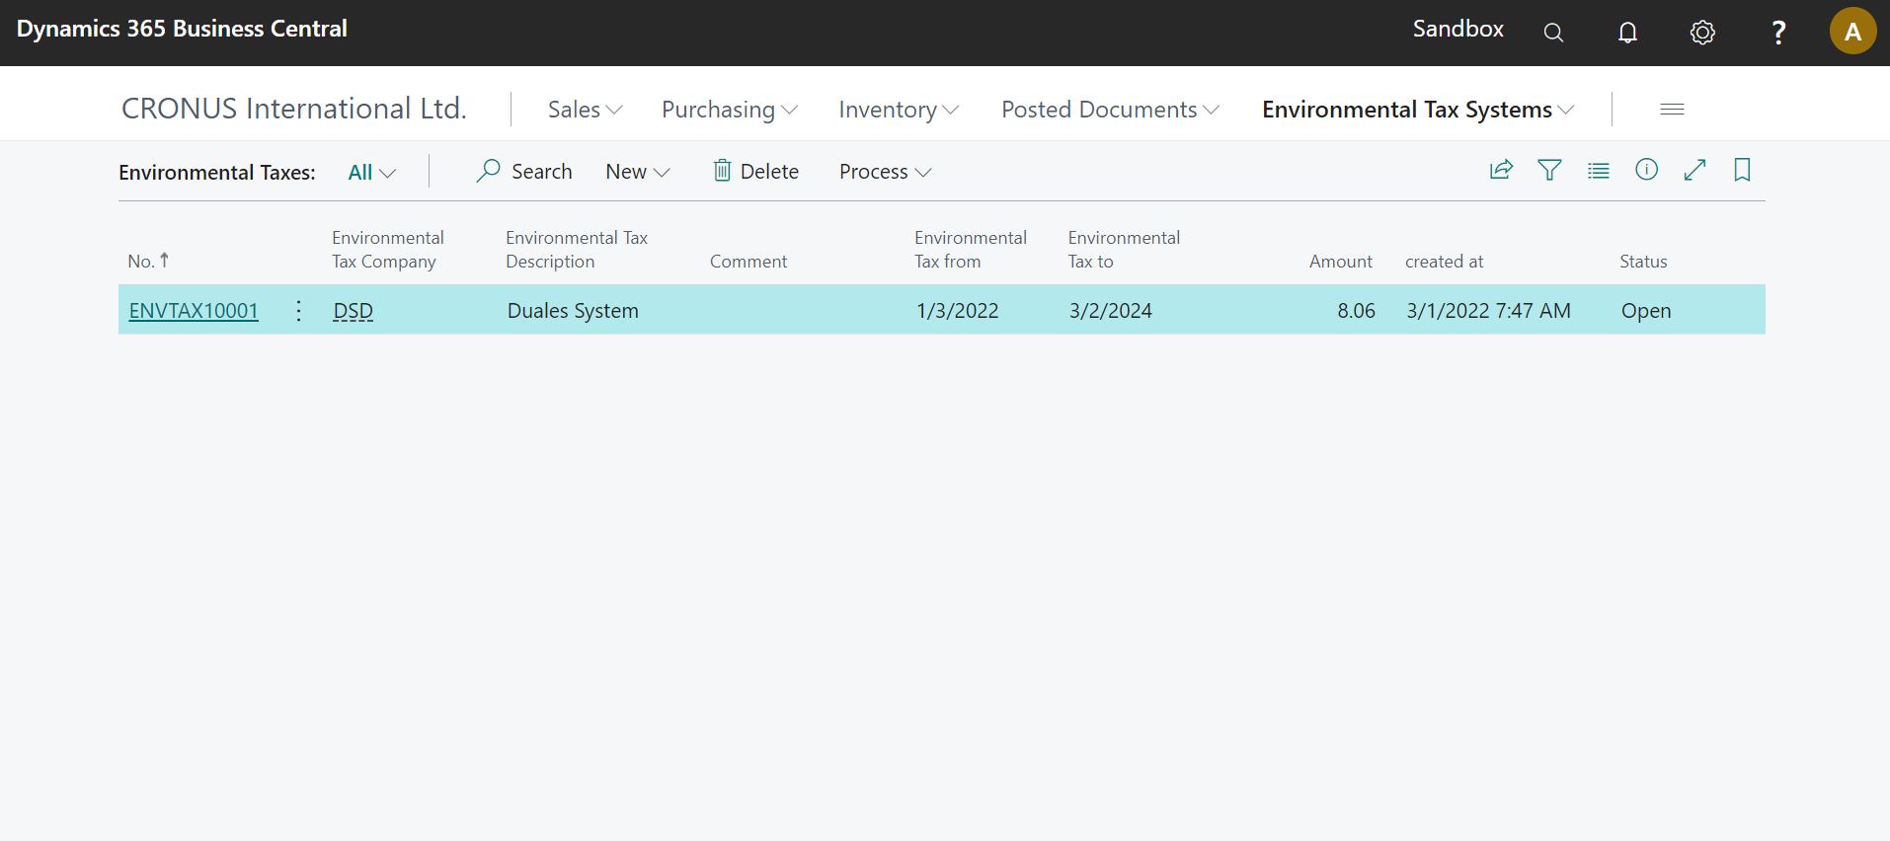This screenshot has width=1890, height=841.
Task: Click the user account avatar A
Action: (x=1852, y=32)
